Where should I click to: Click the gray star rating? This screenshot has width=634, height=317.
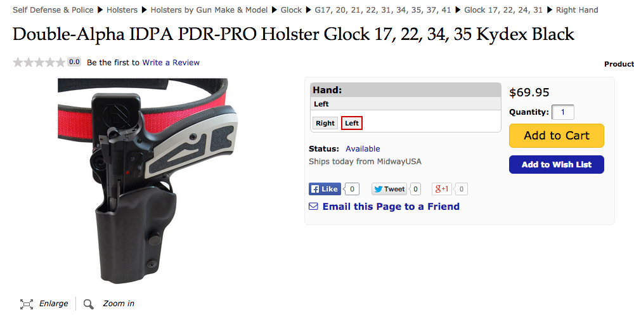[39, 62]
